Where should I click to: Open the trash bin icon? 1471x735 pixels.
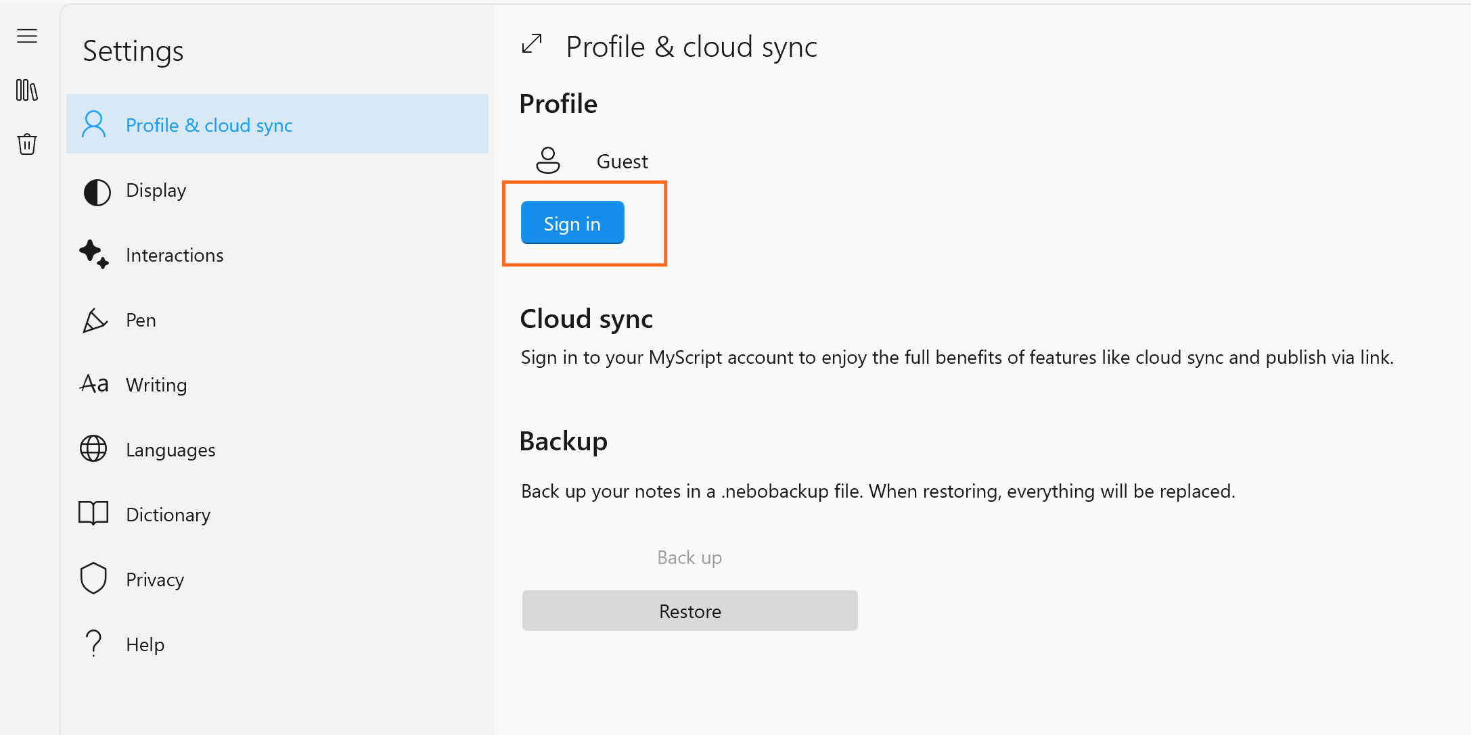click(27, 143)
